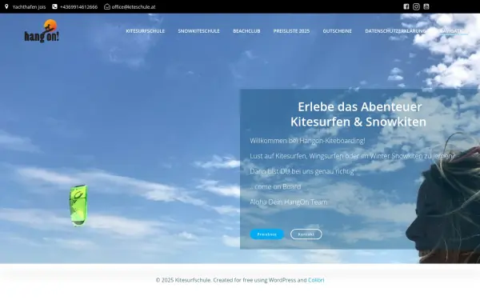Image resolution: width=480 pixels, height=300 pixels.
Task: Click the envelope icon beside email
Action: (107, 6)
